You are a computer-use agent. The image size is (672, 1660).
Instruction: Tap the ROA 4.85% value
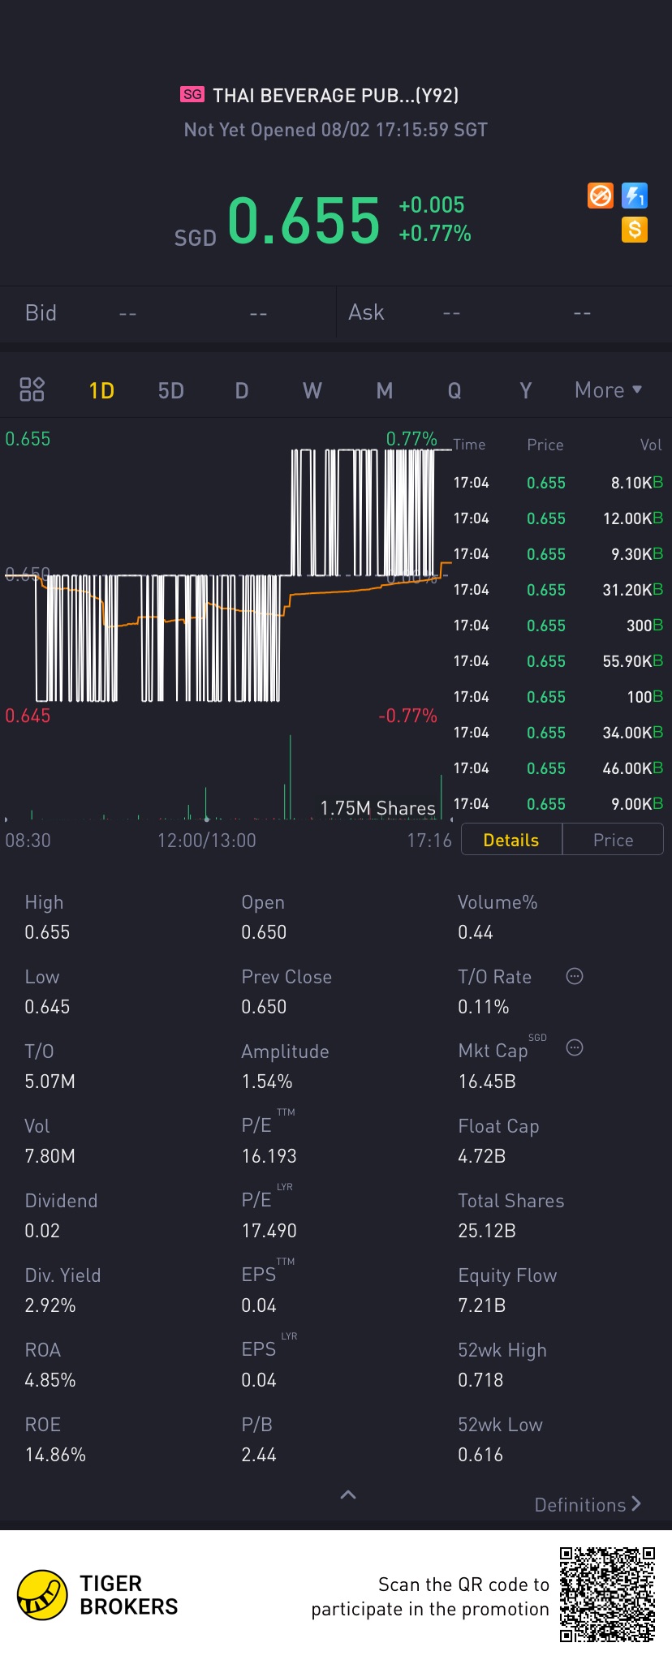(x=50, y=1380)
